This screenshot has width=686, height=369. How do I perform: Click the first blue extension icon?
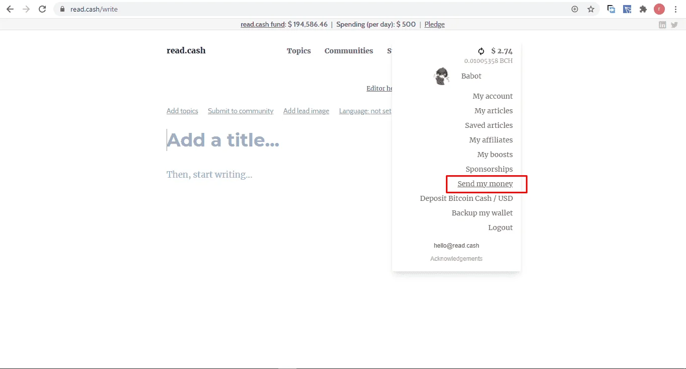tap(612, 9)
